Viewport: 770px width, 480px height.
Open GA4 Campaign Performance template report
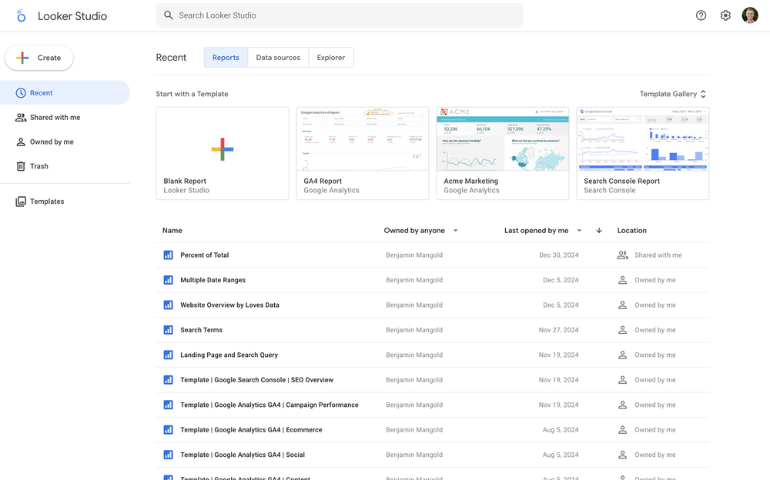(269, 405)
